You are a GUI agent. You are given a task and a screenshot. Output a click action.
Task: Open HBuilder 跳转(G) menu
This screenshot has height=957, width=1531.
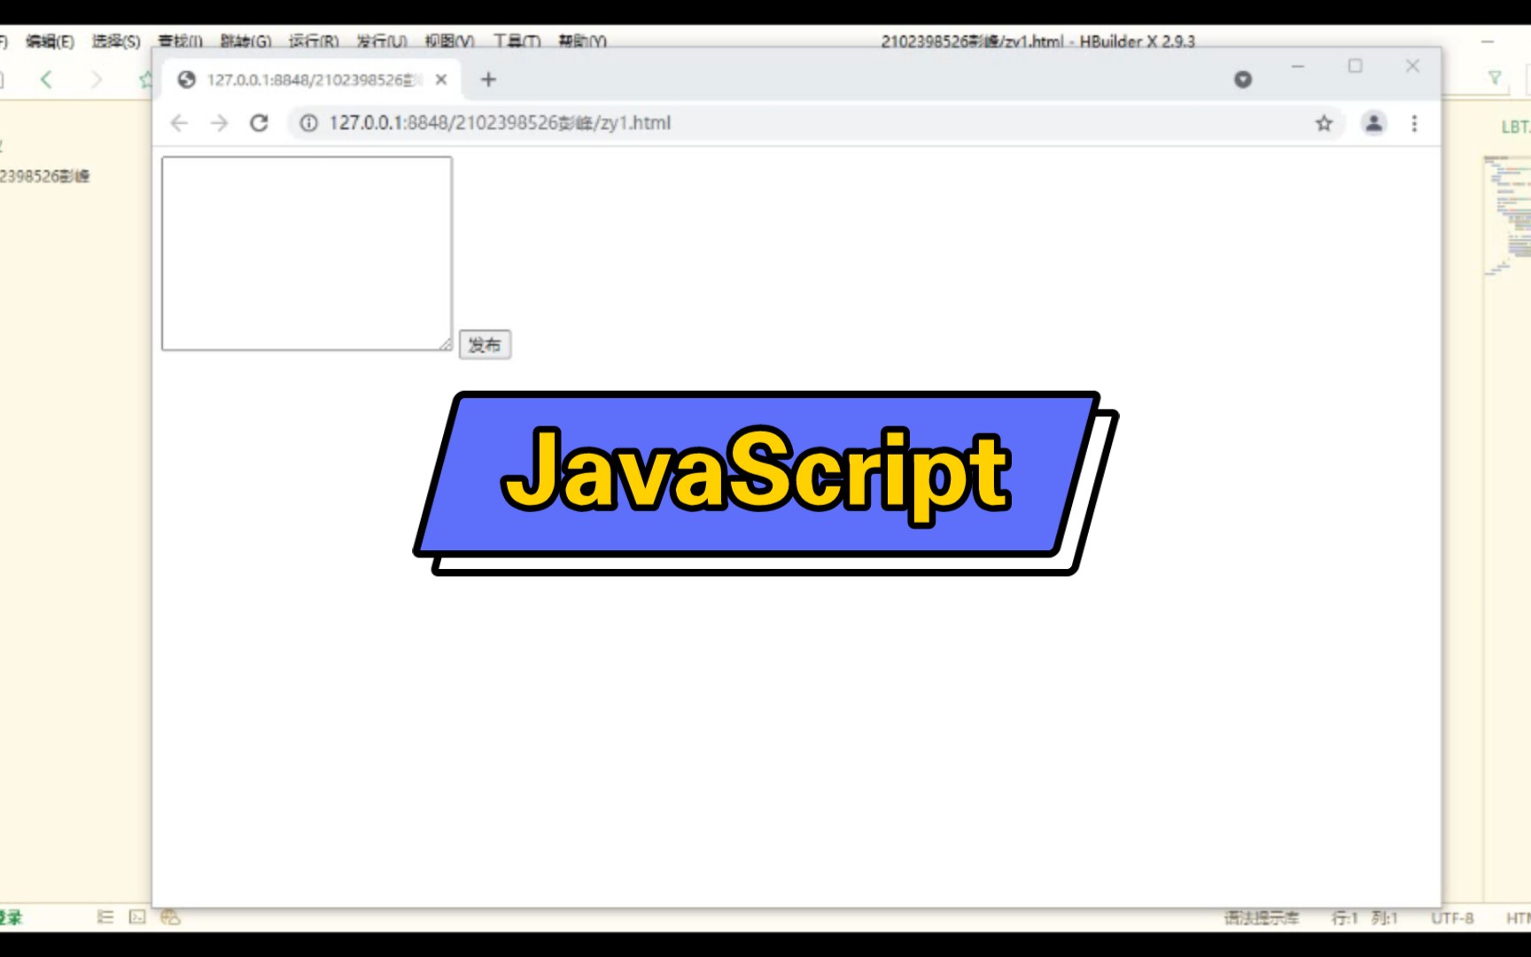(245, 42)
